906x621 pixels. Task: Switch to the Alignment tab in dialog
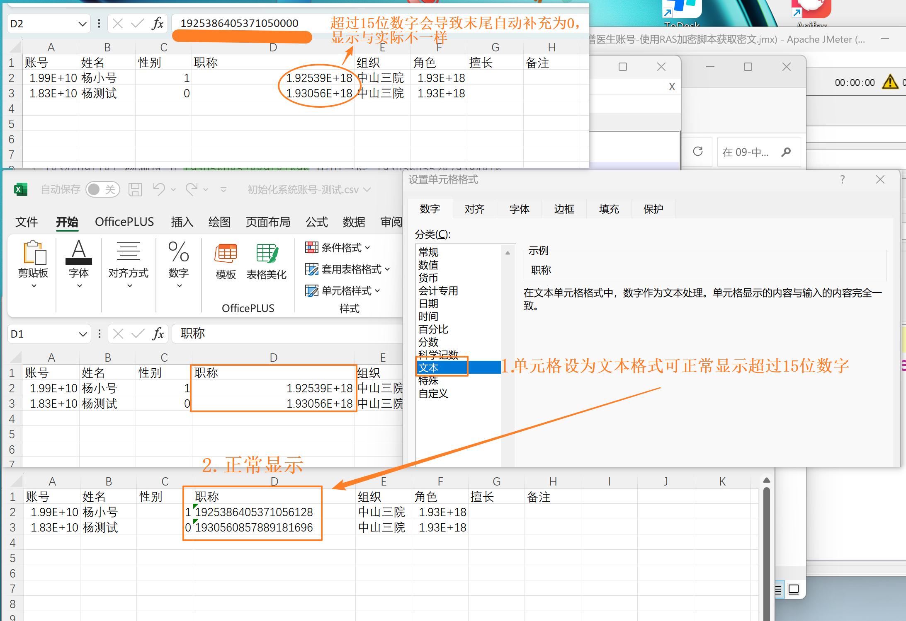tap(474, 209)
